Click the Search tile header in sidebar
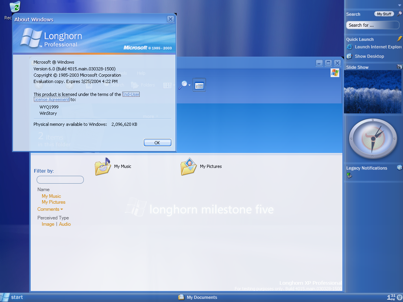This screenshot has height=302, width=403. coord(353,15)
